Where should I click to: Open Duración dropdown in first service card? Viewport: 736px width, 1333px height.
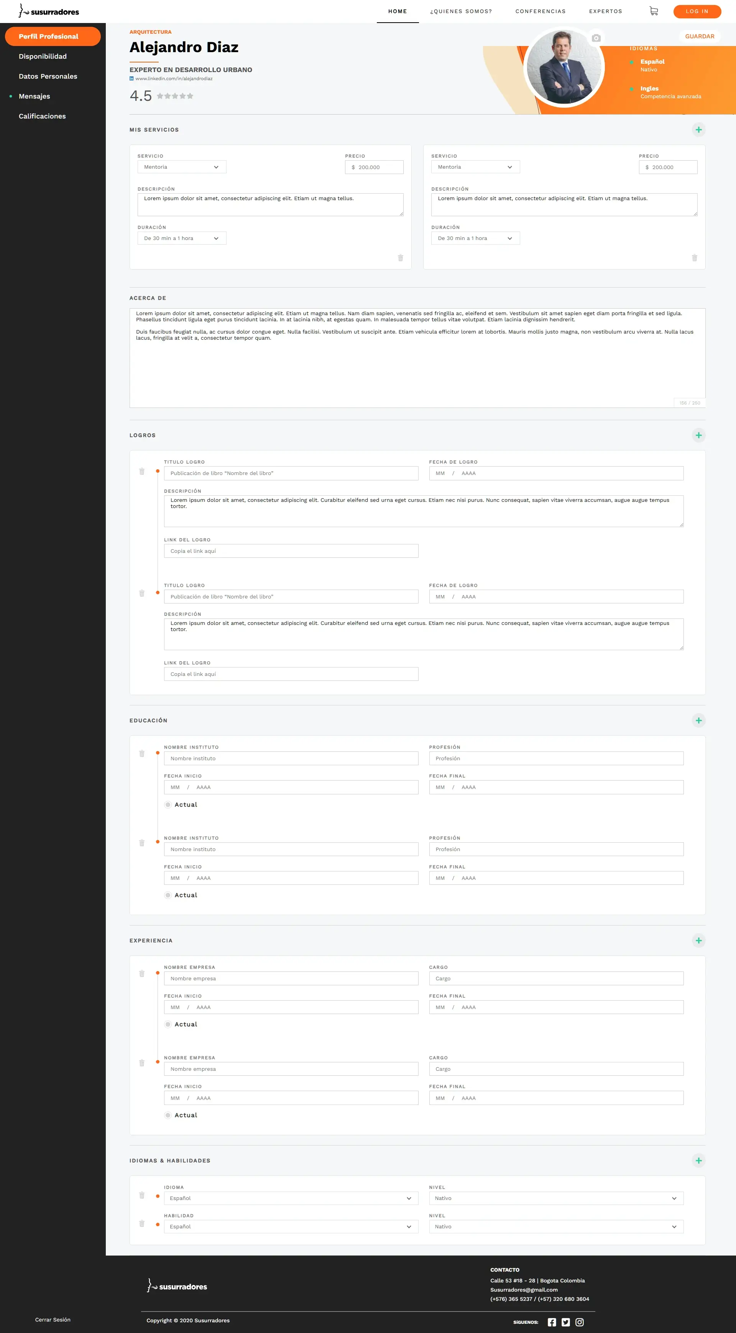click(x=182, y=238)
